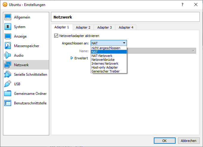
Task: Click the Anzeige label in sidebar
Action: click(x=20, y=36)
